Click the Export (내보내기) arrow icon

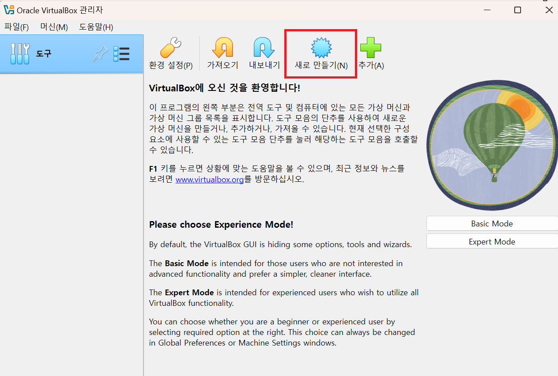264,48
